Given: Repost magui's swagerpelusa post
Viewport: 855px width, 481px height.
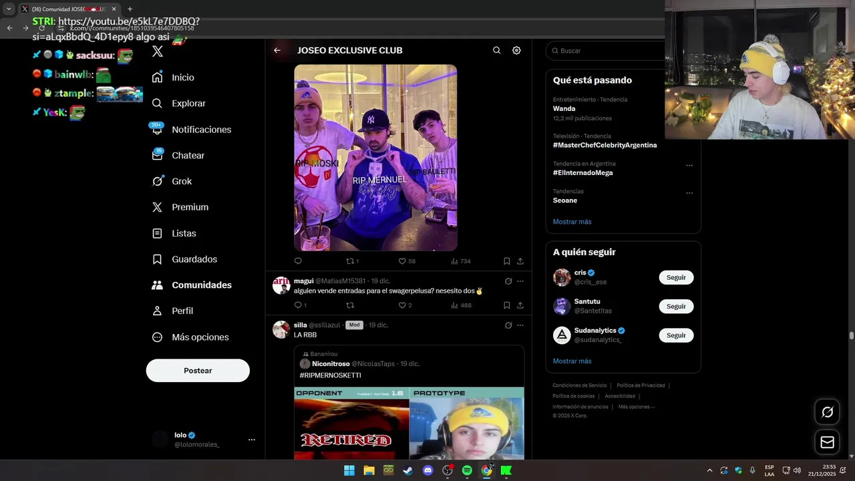Looking at the screenshot, I should point(350,305).
